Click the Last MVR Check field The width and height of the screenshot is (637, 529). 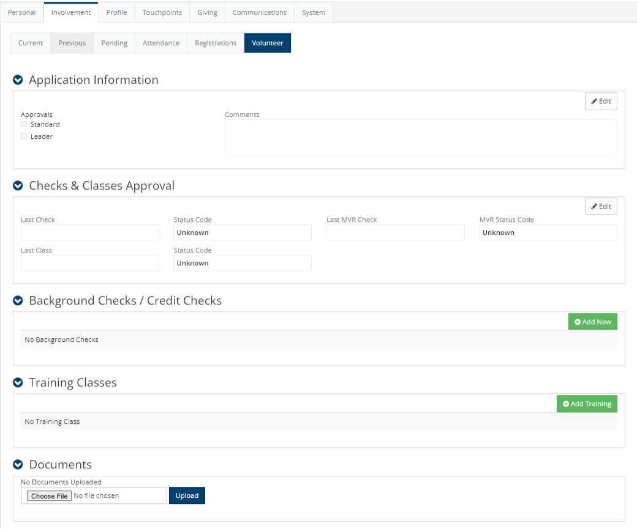point(395,232)
